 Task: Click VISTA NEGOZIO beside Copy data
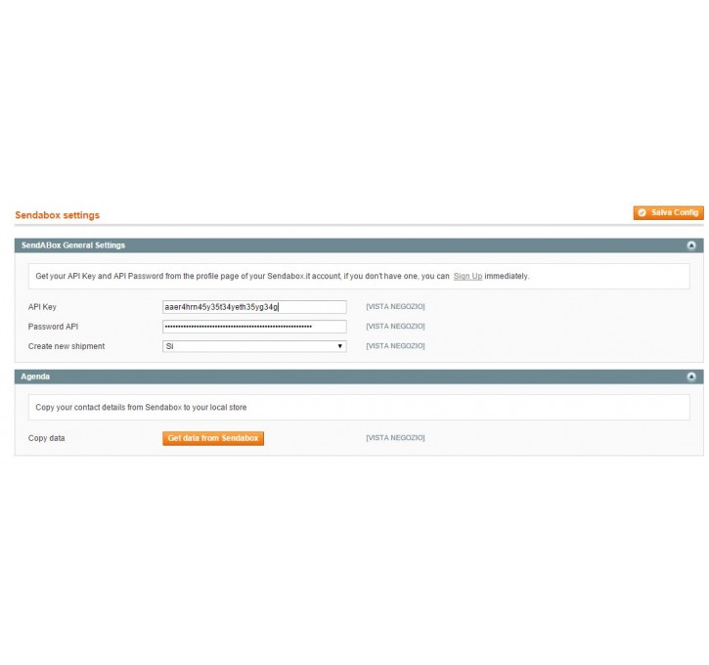pos(395,437)
